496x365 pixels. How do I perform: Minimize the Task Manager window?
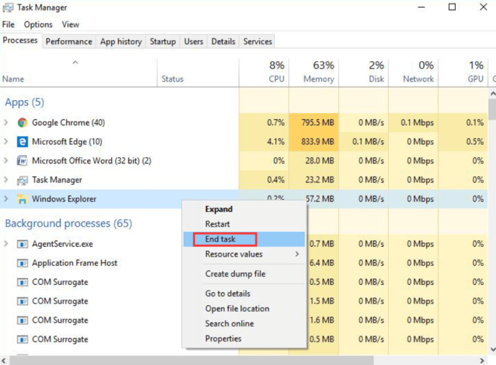point(422,7)
